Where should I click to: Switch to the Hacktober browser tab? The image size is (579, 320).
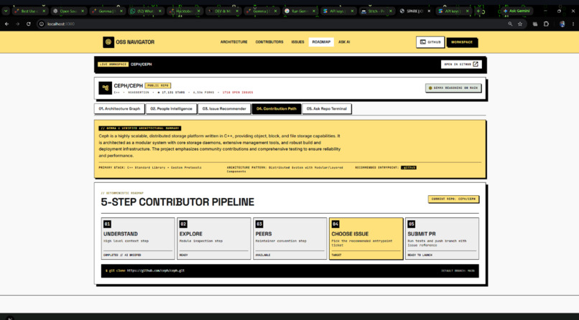tap(185, 11)
